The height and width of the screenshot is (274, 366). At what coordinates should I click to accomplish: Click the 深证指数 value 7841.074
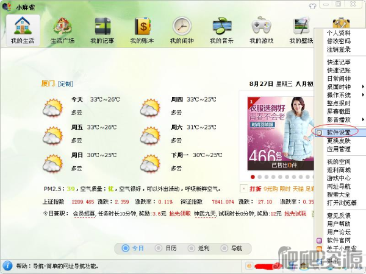[223, 202]
